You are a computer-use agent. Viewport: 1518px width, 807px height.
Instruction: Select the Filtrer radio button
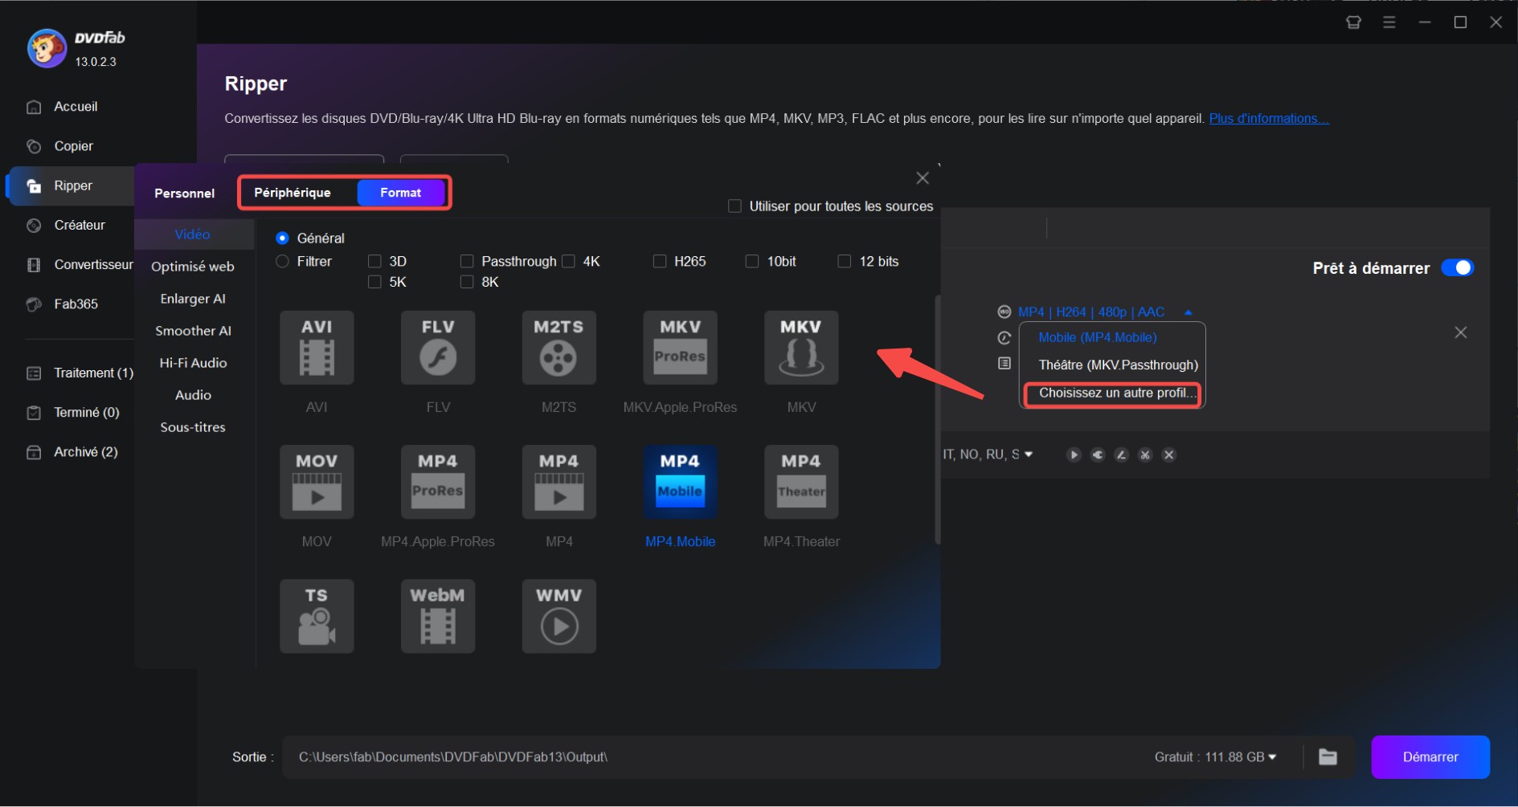click(282, 262)
